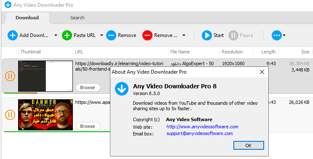Click the Resolution column header
The height and width of the screenshot is (159, 313).
coord(232,52)
